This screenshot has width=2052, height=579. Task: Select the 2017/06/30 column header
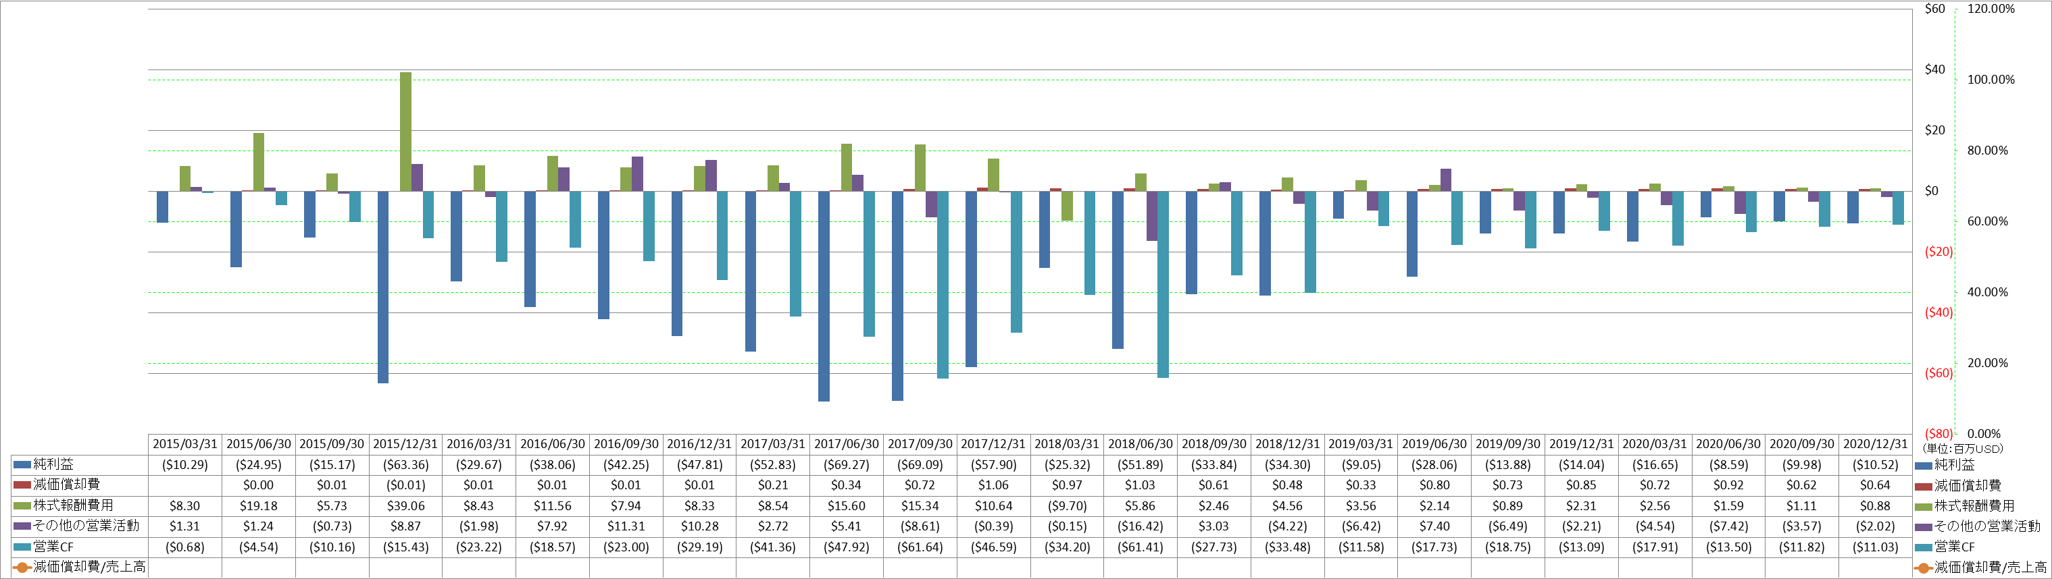846,444
